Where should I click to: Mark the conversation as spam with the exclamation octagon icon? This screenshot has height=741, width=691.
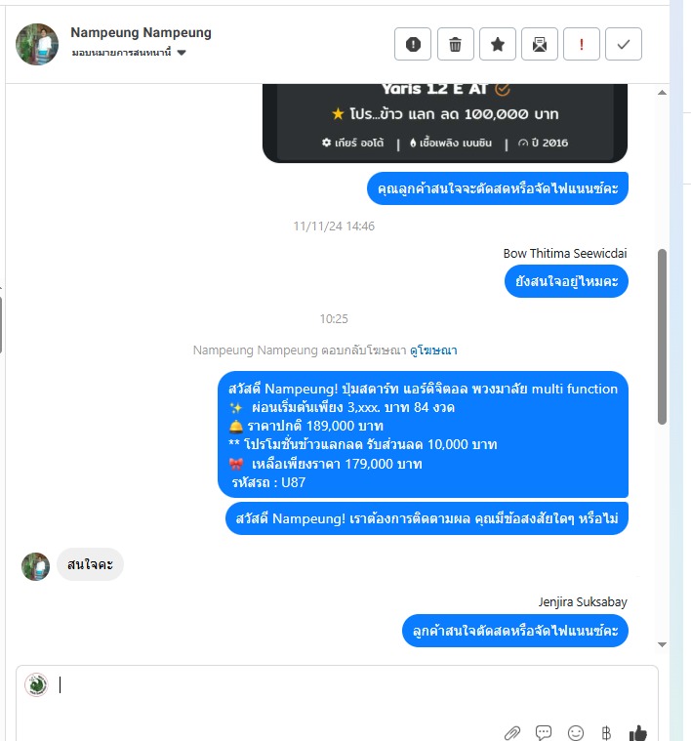click(x=412, y=45)
